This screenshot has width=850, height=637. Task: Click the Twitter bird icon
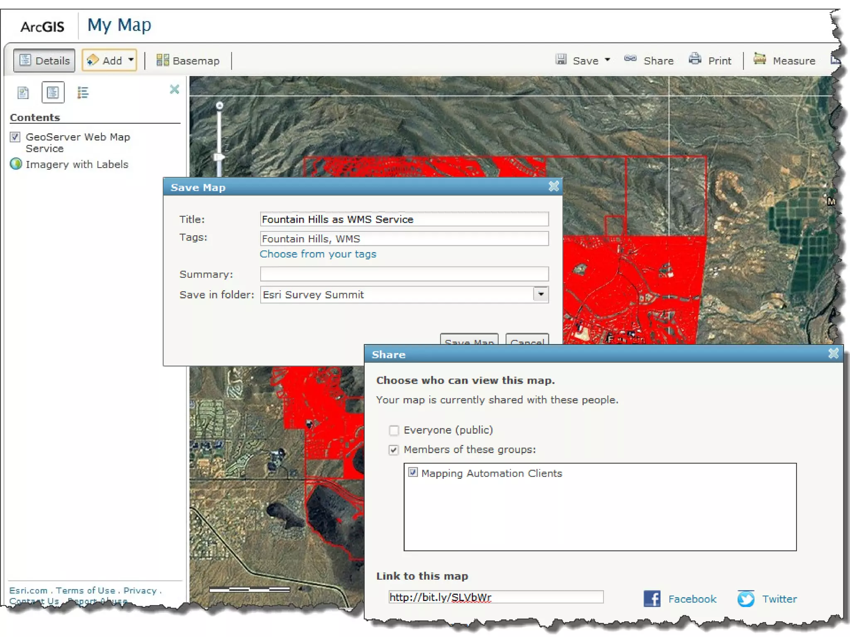[745, 598]
